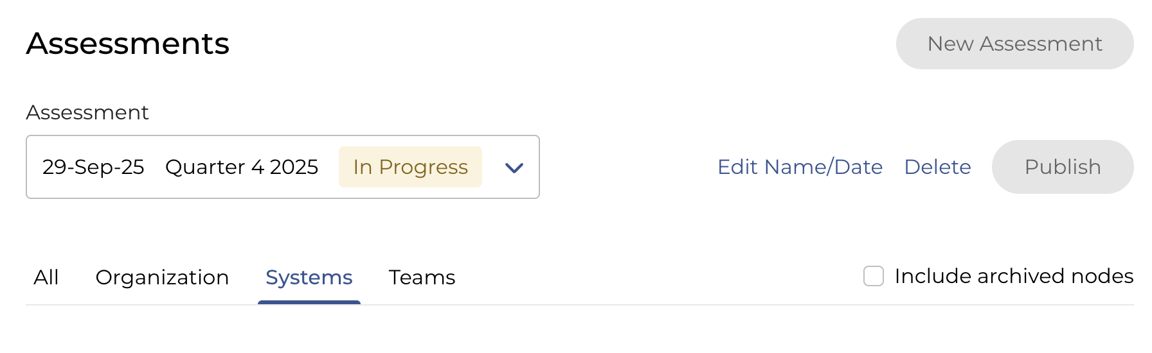The image size is (1152, 353).
Task: Click the Assessments page heading
Action: pos(127,44)
